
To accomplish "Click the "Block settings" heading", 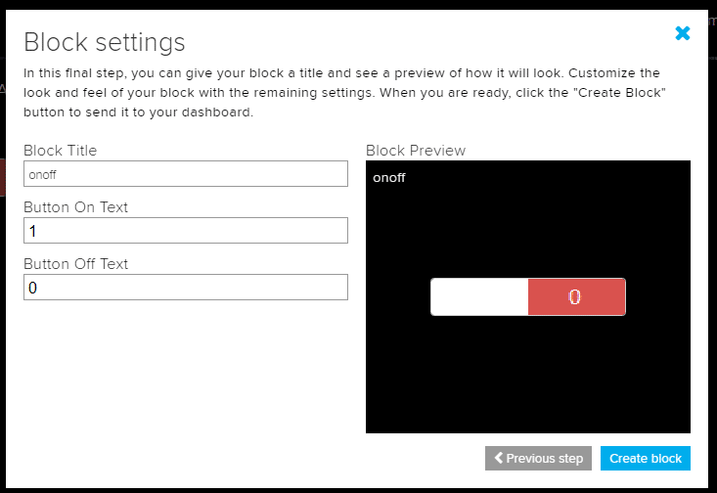I will click(105, 42).
